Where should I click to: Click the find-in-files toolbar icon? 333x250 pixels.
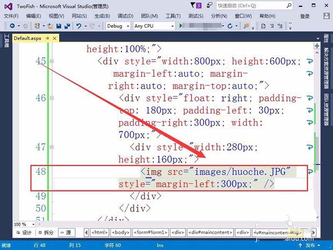[246, 26]
